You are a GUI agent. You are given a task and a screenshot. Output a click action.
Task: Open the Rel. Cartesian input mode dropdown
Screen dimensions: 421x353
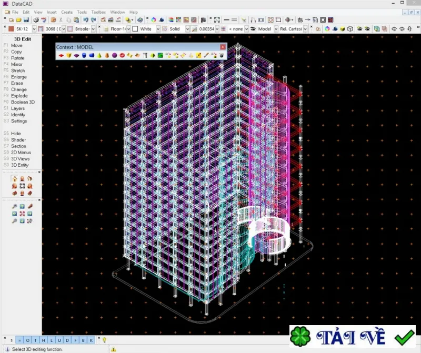coord(305,29)
